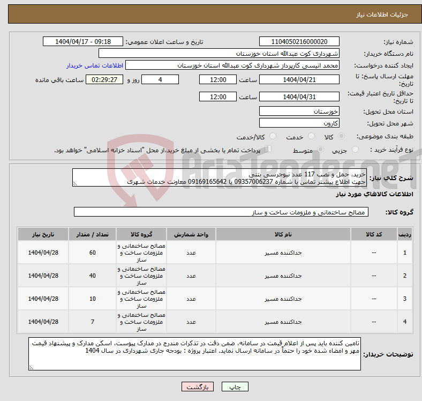The image size is (422, 401).
Task: Click the announcement date field 1404/04/17 - 09:18
Action: coord(83,41)
